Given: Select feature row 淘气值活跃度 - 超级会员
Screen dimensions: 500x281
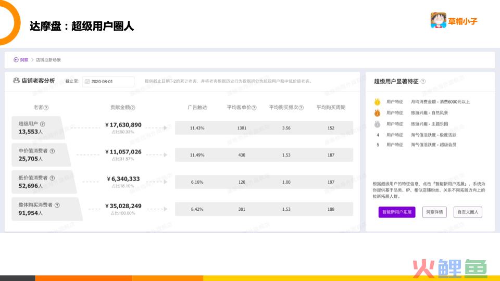Looking at the screenshot, I should tap(433, 145).
